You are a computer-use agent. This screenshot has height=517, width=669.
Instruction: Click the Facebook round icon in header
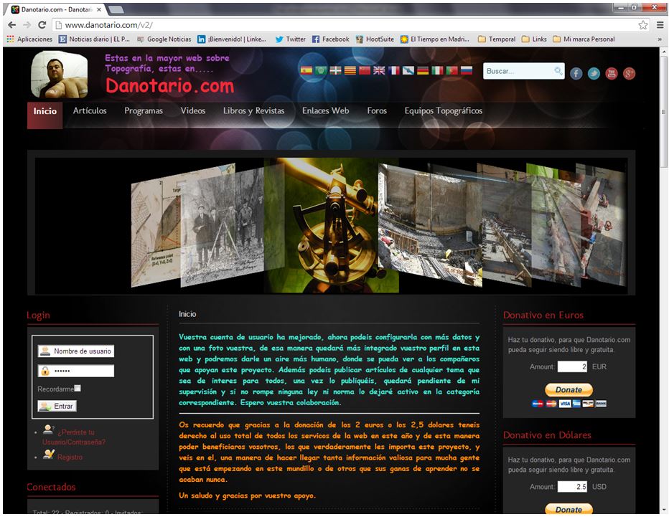click(x=576, y=73)
